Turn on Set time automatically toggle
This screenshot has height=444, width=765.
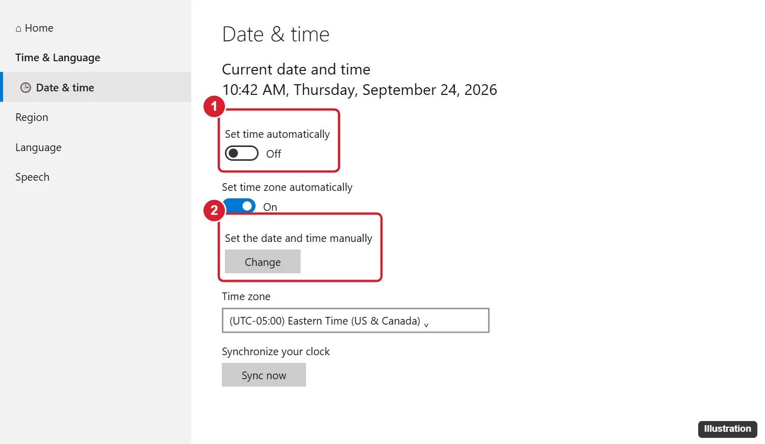(242, 153)
